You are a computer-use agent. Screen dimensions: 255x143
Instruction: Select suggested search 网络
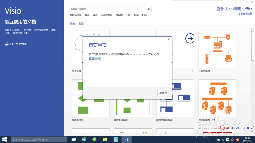[x=136, y=15]
